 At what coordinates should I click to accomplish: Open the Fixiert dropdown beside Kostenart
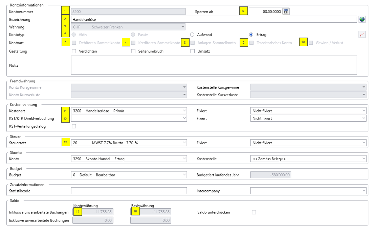(308, 111)
